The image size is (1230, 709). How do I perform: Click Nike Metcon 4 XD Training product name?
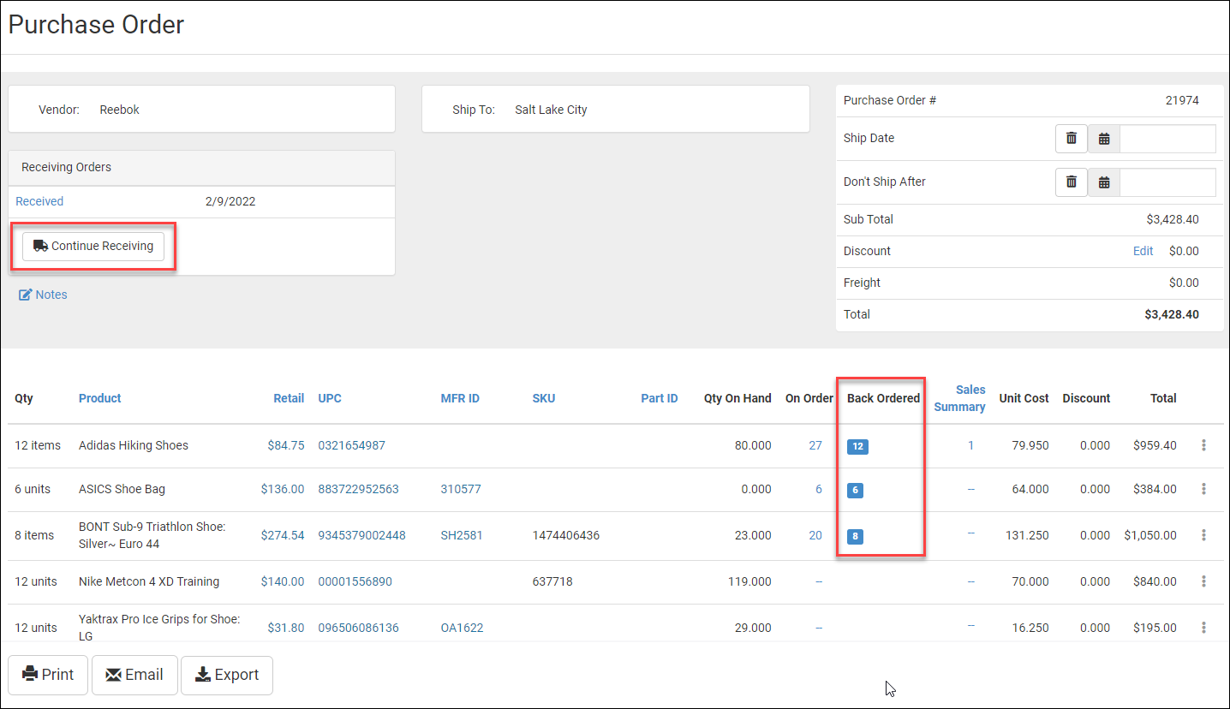(149, 581)
